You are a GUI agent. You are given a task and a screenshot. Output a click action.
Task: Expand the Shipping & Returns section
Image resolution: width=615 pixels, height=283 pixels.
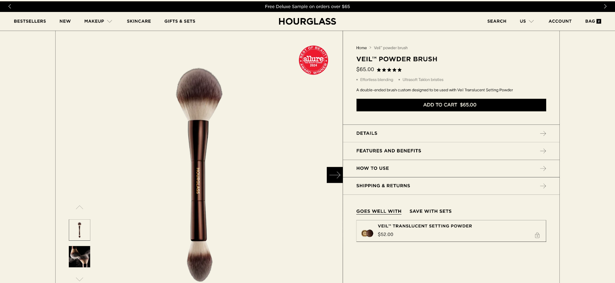click(451, 186)
